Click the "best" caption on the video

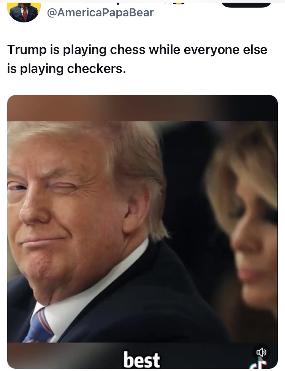(141, 360)
